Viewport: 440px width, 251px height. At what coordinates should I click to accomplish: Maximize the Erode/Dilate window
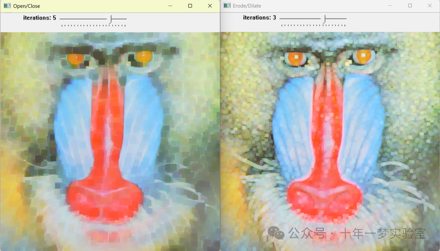tap(410, 6)
